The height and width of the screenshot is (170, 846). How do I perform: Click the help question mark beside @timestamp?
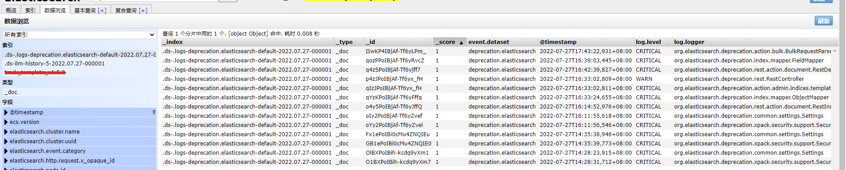coord(153,112)
